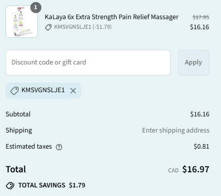Viewport: 221px width, 196px height.
Task: Focus the Discount code or gift card field
Action: coord(88,62)
